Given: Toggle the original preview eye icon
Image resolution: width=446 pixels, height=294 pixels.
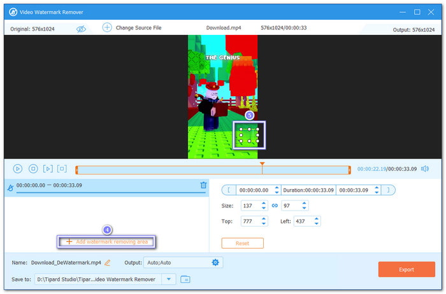Looking at the screenshot, I should 81,29.
